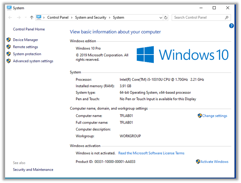Click 'Windows is not activated.' text

[x=95, y=153]
